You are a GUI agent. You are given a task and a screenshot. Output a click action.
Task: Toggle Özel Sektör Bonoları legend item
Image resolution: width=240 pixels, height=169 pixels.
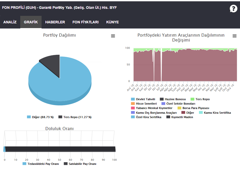tap(178, 104)
